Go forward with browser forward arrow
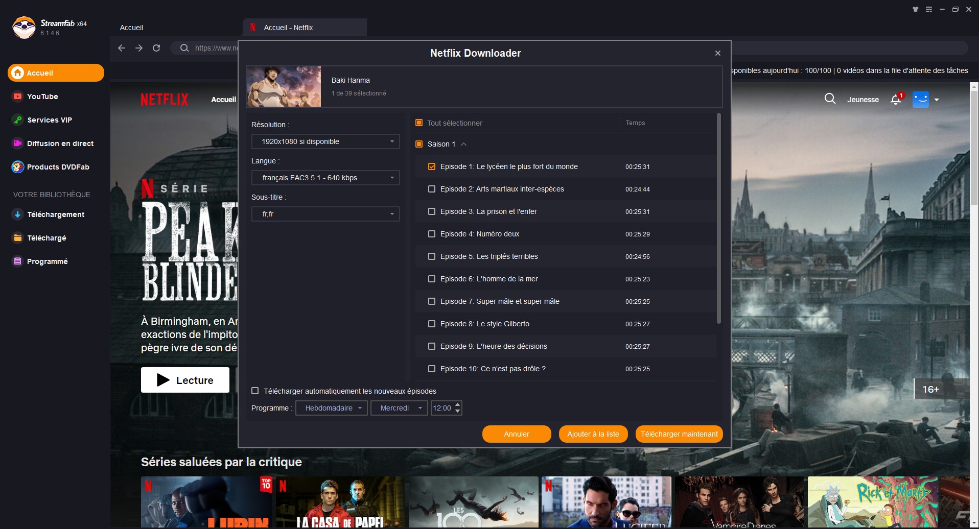The height and width of the screenshot is (529, 979). 139,48
